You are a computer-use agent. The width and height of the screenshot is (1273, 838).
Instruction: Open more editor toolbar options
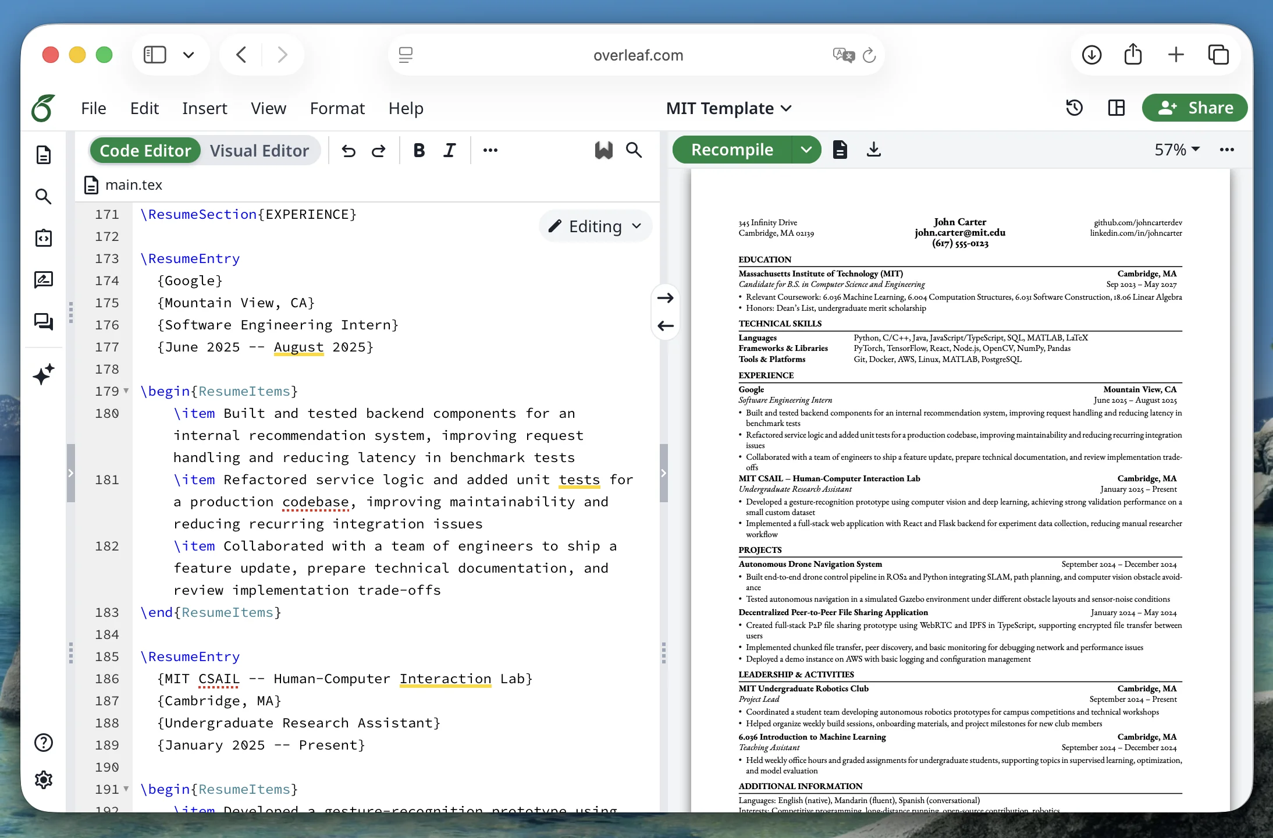point(490,150)
